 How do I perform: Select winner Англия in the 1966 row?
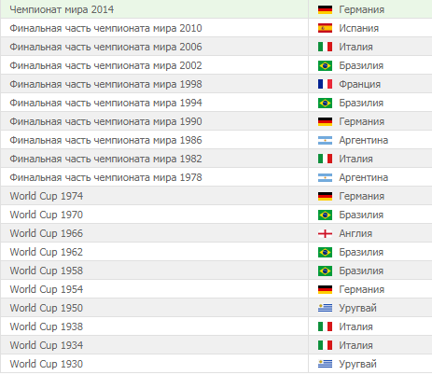tap(355, 233)
